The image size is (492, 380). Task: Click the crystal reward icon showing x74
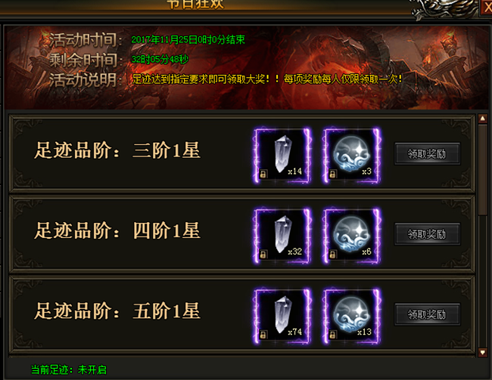coord(282,316)
